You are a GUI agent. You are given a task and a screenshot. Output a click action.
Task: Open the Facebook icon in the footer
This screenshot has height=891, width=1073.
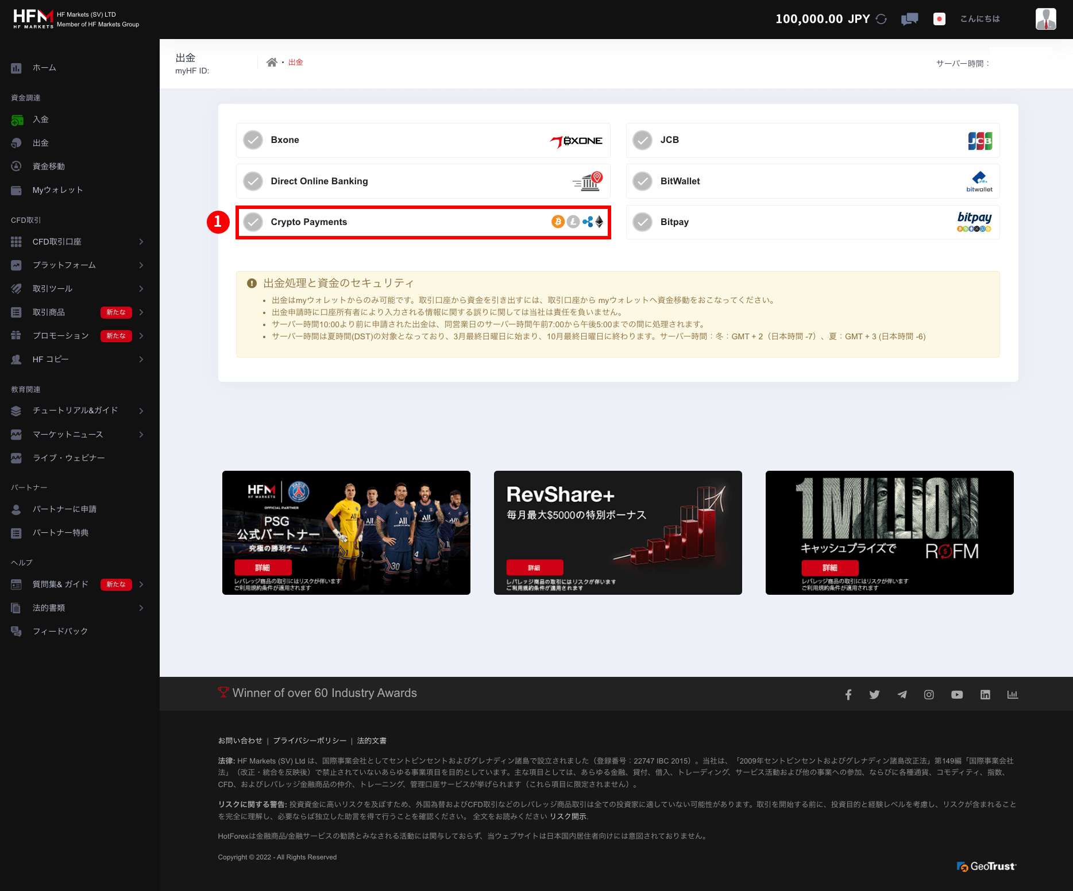click(x=848, y=694)
